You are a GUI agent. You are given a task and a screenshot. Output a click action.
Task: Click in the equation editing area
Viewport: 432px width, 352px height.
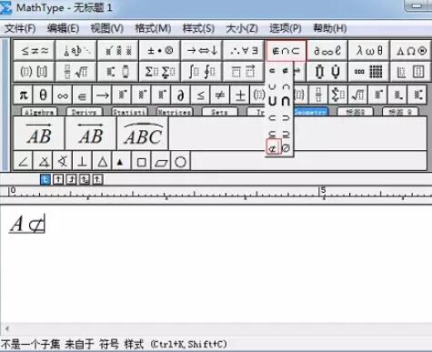click(x=216, y=264)
